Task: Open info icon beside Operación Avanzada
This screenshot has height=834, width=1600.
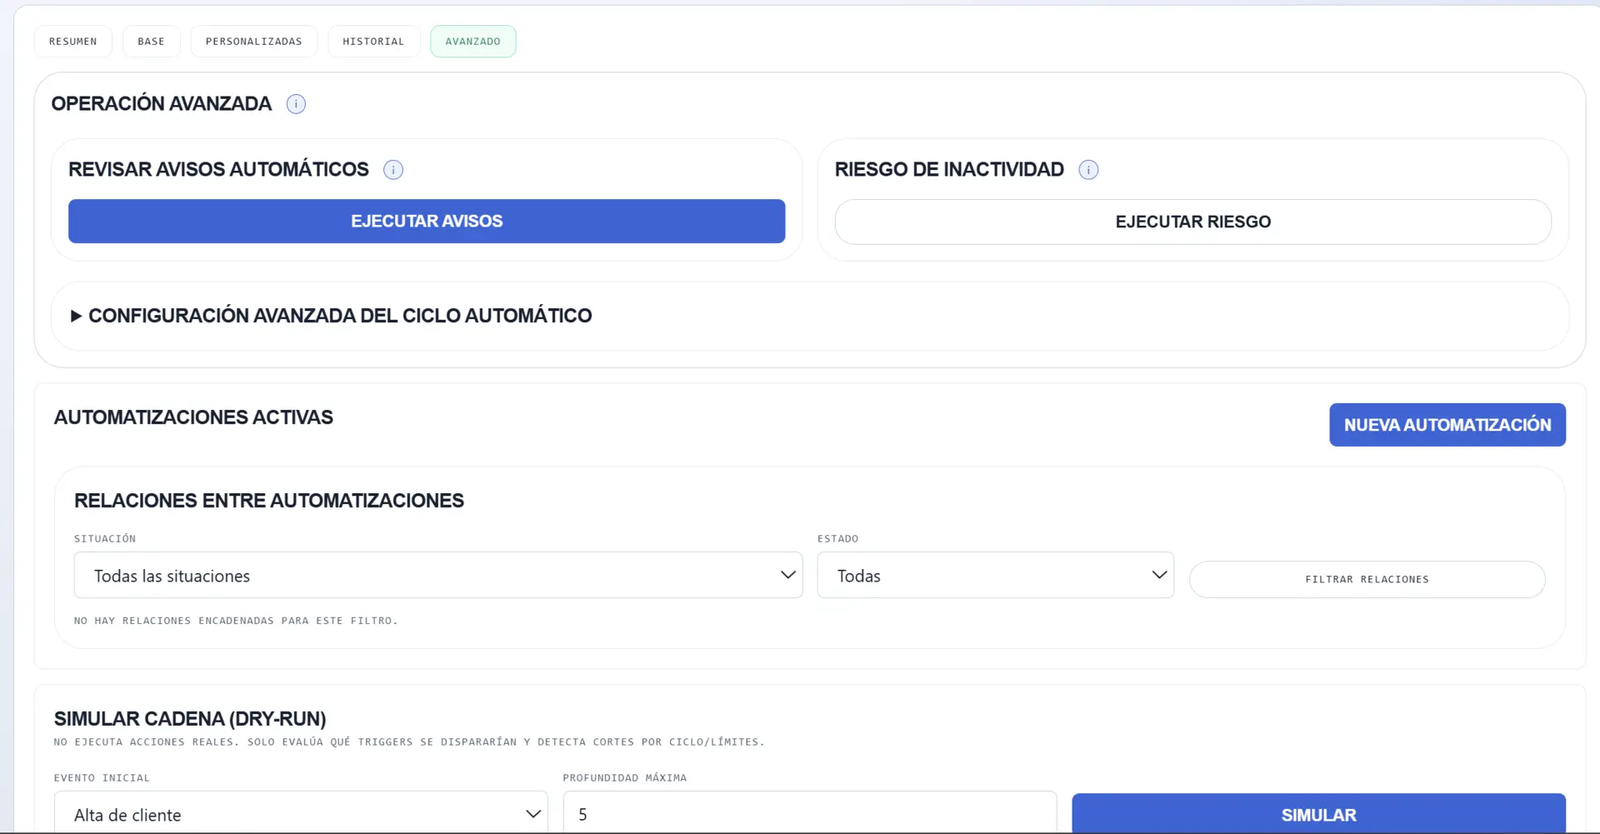Action: point(296,104)
